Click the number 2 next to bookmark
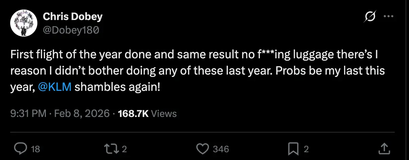409x160 pixels. [x=306, y=149]
